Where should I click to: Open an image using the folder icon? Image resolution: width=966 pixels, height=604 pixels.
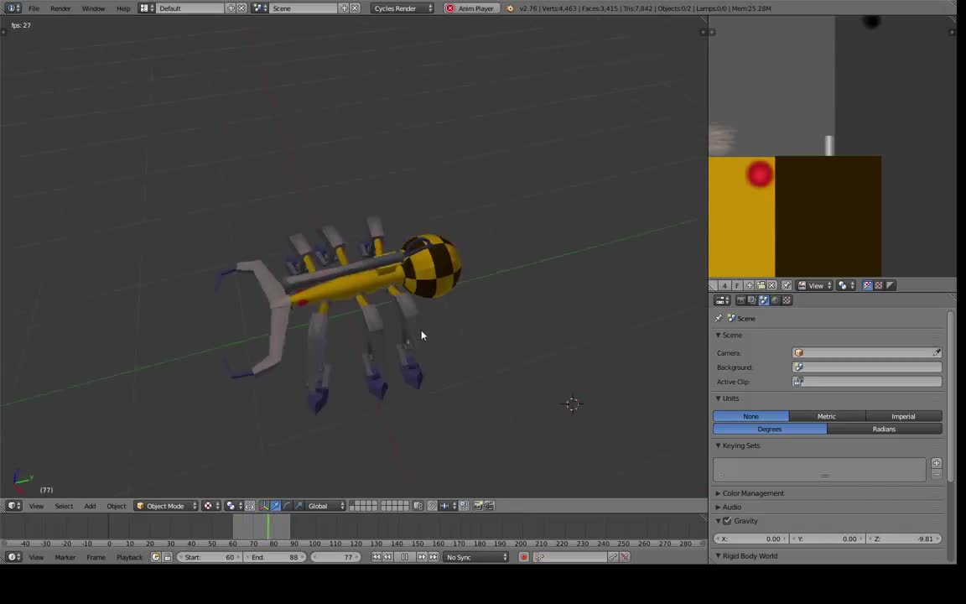(761, 285)
